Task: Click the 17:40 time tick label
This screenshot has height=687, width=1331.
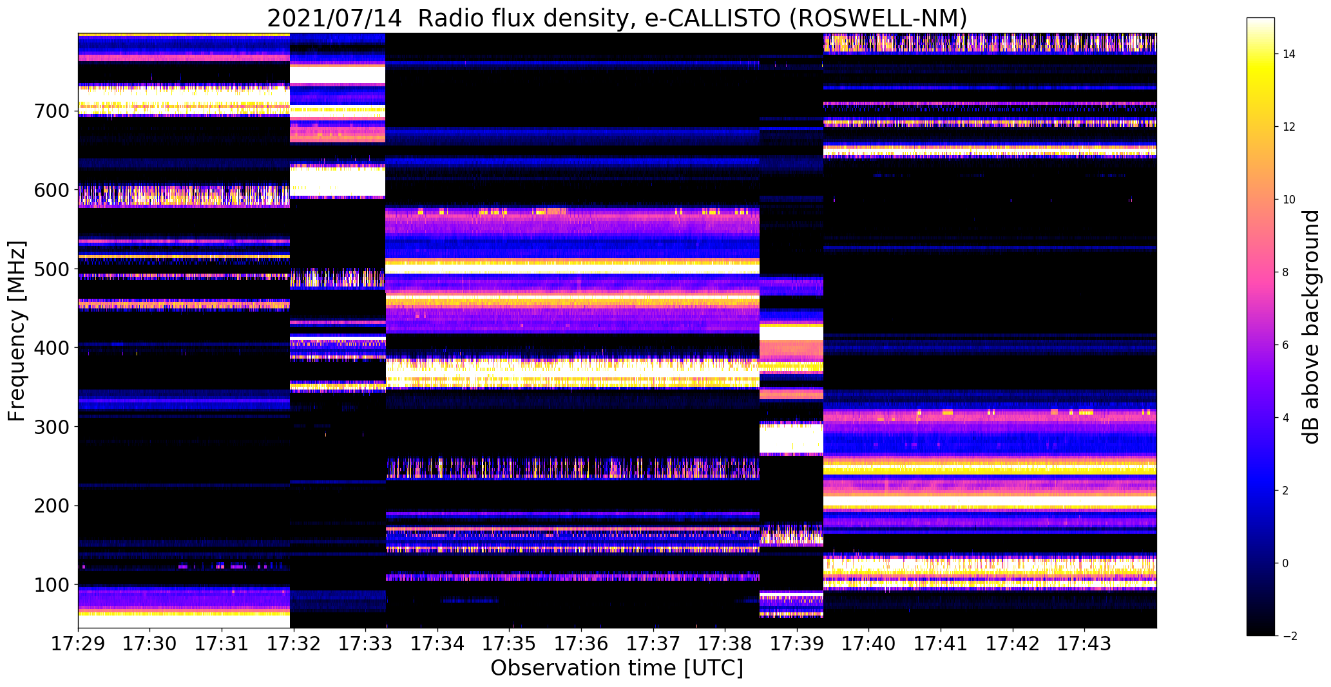Action: (869, 643)
